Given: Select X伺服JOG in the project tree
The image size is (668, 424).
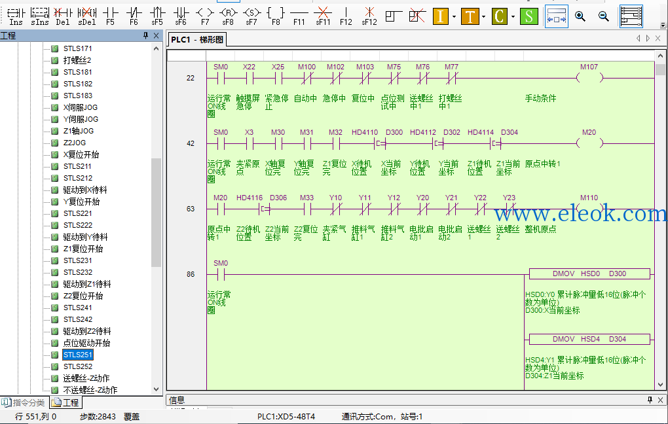Looking at the screenshot, I should [81, 107].
